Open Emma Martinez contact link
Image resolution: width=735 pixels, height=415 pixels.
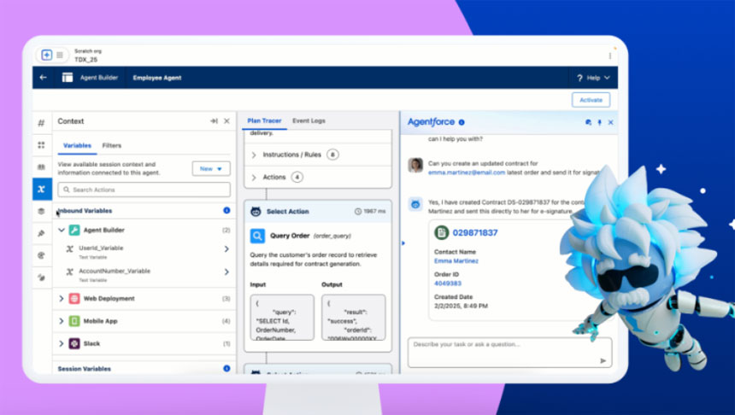click(456, 261)
